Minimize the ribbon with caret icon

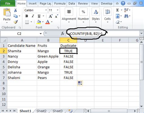coord(117,4)
